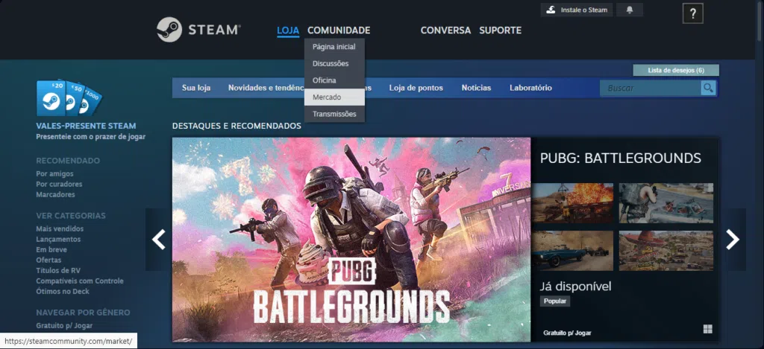Expand the Sua loja tab menu
Image resolution: width=764 pixels, height=349 pixels.
[x=196, y=88]
